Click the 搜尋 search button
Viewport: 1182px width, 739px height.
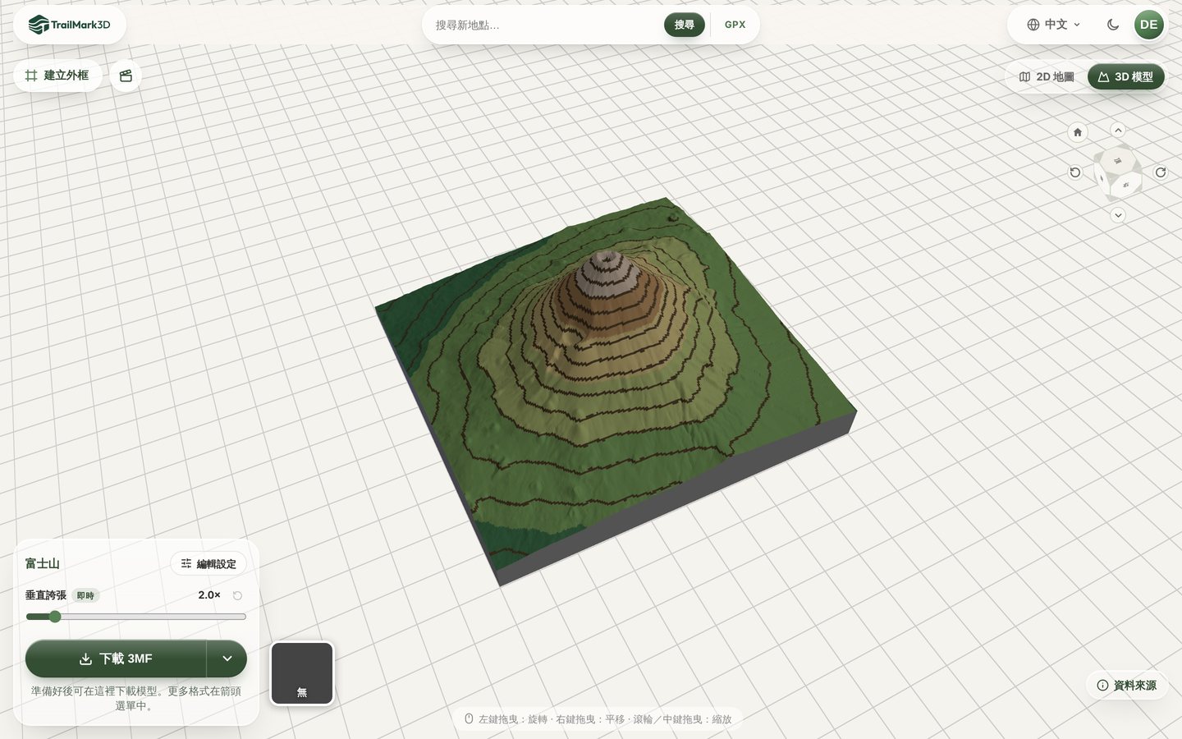pyautogui.click(x=685, y=25)
